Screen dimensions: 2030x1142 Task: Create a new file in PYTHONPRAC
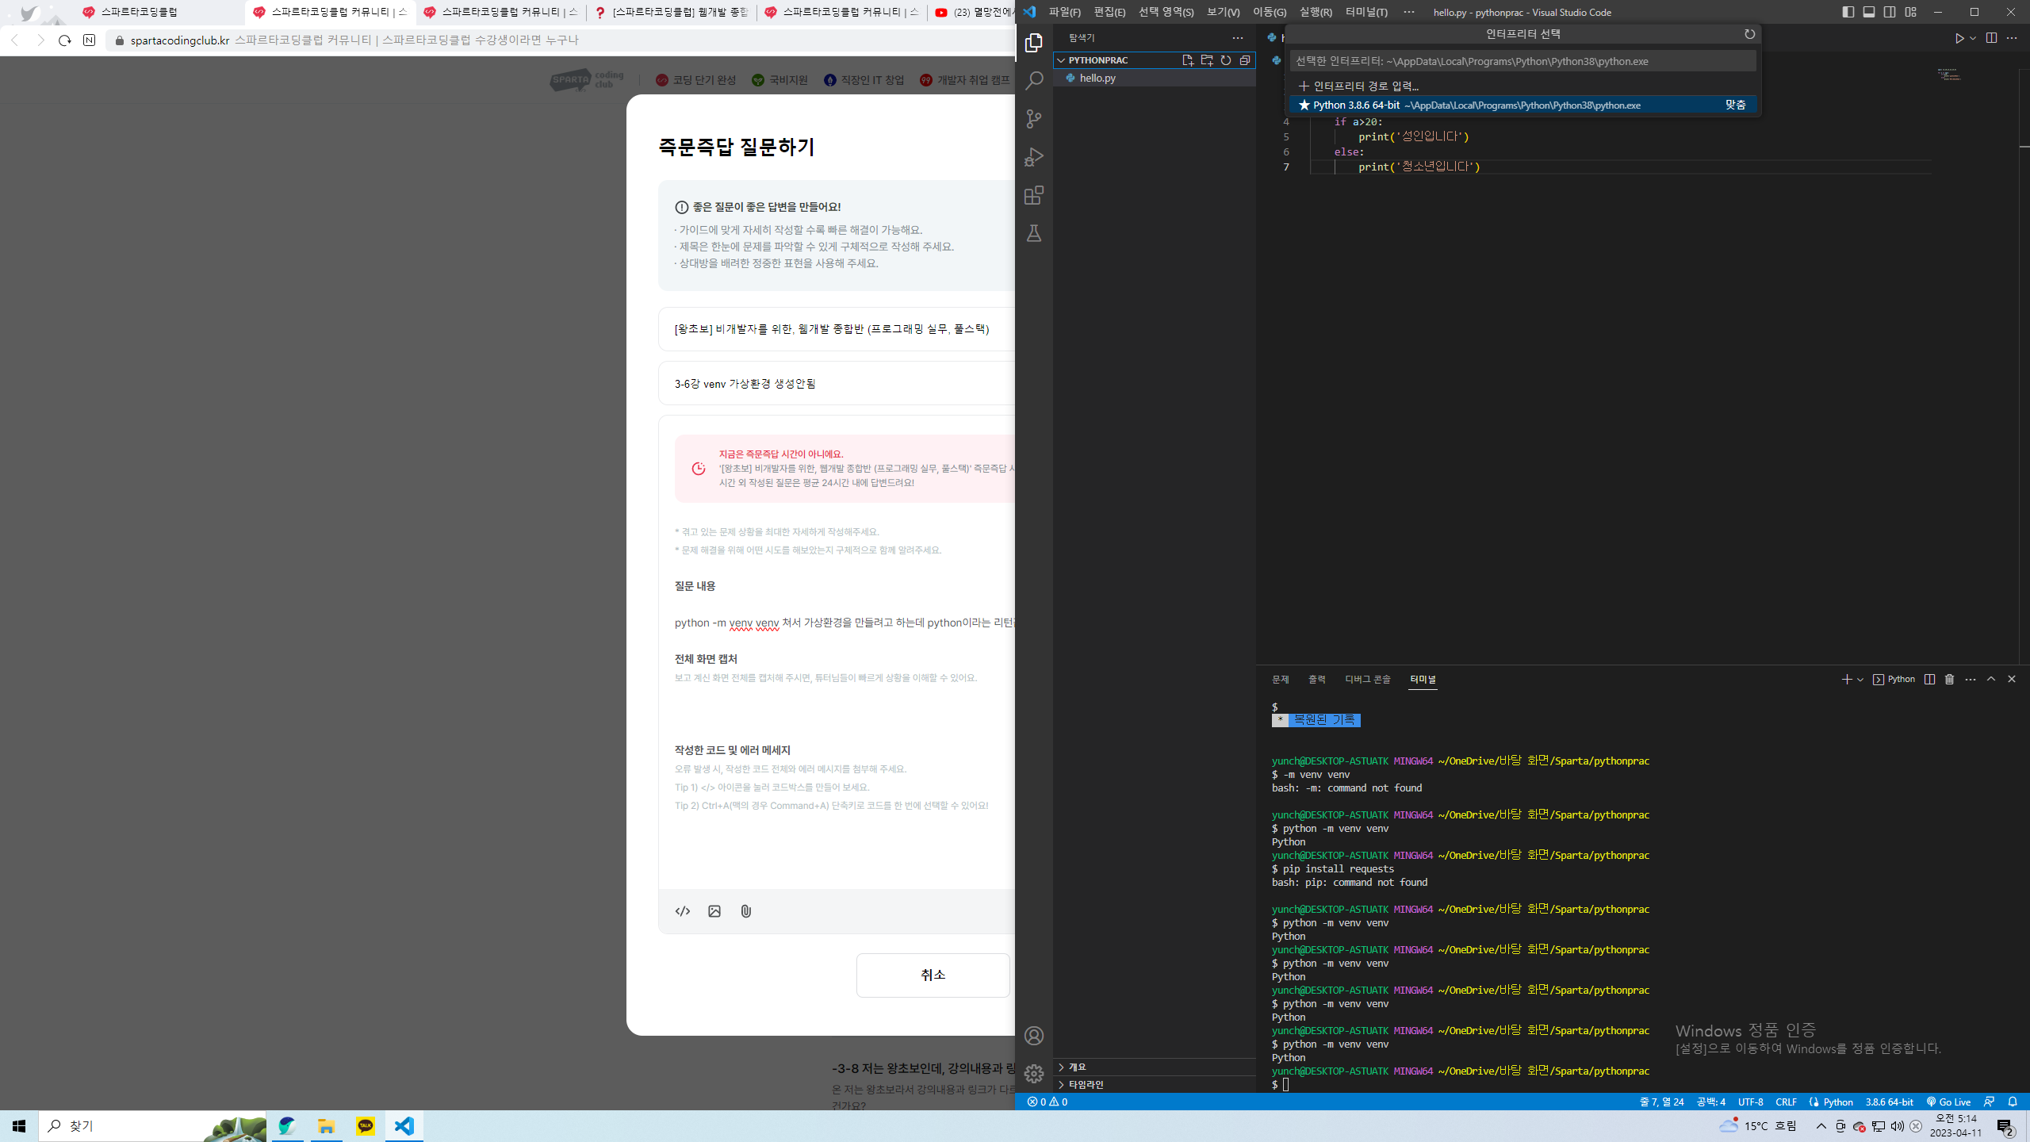pos(1187,60)
